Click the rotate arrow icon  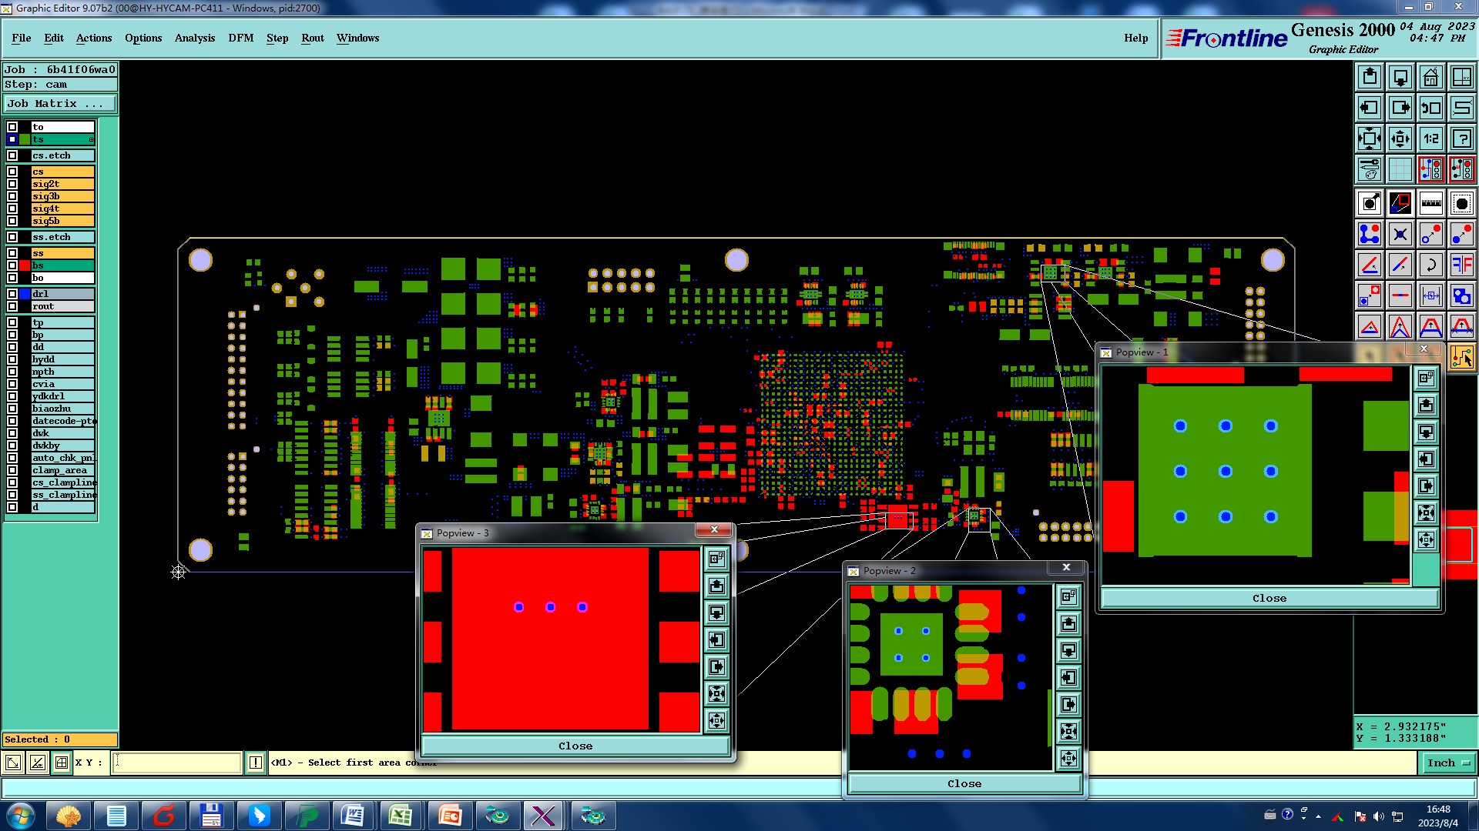click(x=1431, y=265)
